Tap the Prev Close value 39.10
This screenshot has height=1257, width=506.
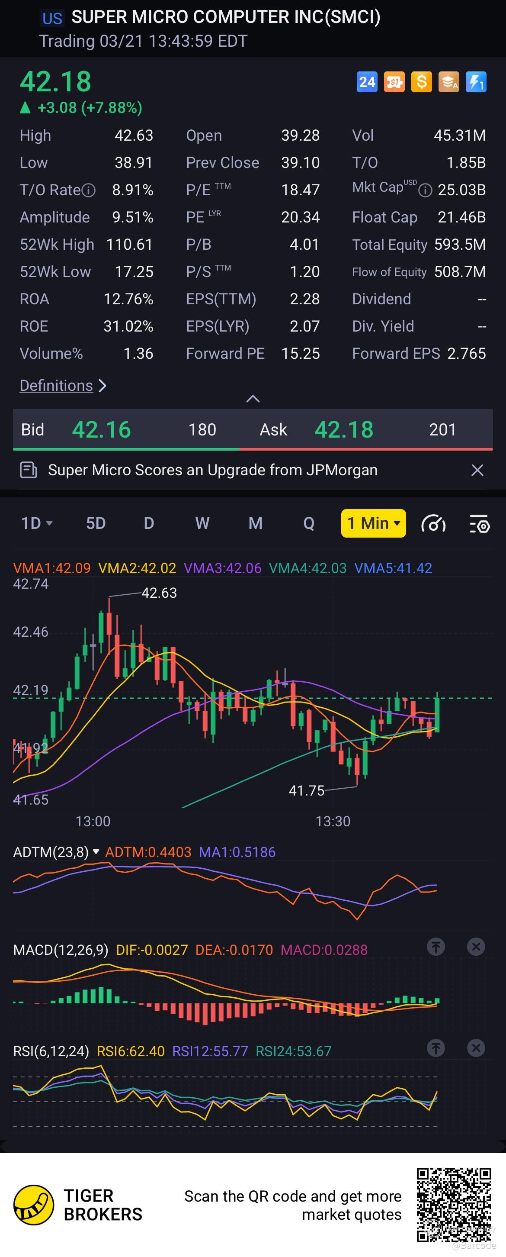coord(300,162)
